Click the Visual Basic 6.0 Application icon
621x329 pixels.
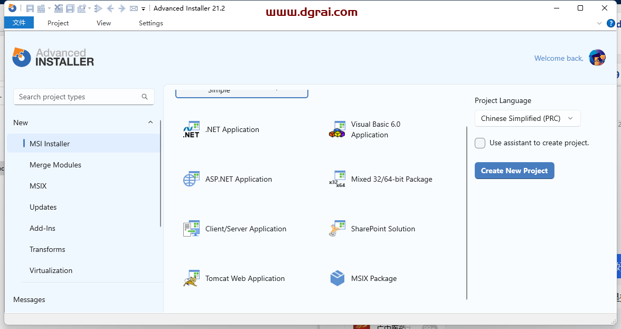(337, 129)
